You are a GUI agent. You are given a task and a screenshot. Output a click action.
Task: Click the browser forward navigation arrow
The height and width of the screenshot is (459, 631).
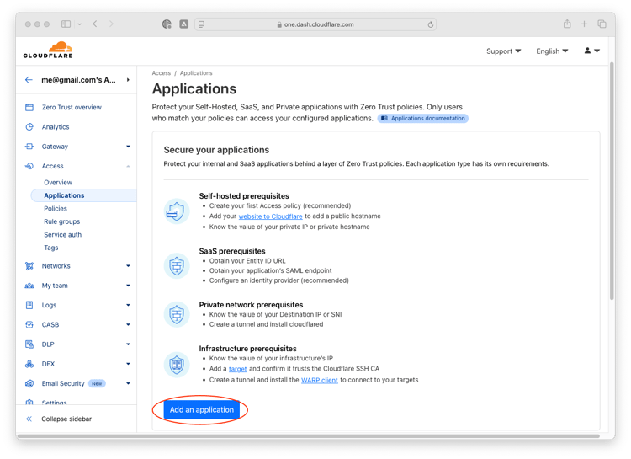111,24
